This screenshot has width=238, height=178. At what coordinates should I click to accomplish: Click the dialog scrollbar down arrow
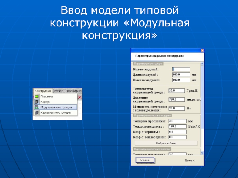(202, 153)
